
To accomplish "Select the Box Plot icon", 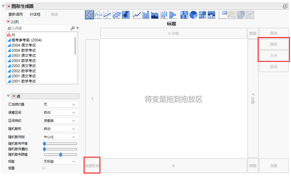I will (x=164, y=15).
